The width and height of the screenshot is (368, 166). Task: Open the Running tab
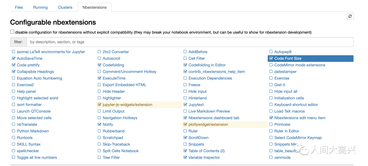point(40,7)
